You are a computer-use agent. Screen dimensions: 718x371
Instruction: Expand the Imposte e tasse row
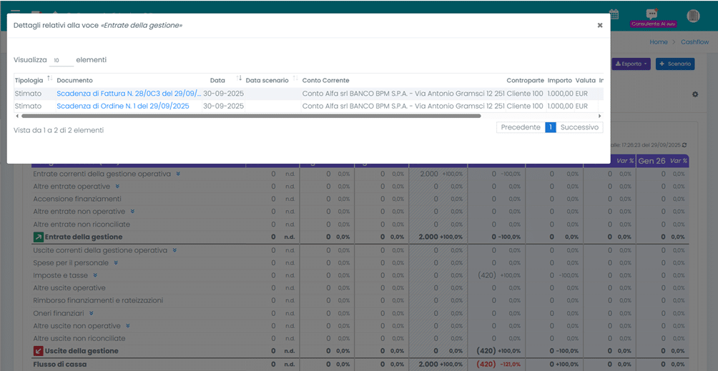(x=95, y=275)
